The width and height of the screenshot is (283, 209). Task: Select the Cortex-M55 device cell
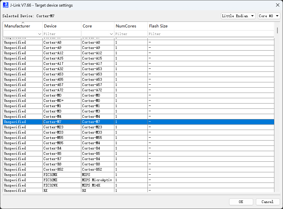coord(62,138)
